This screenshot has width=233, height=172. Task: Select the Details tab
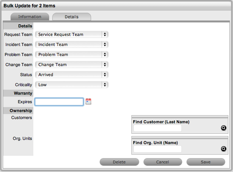tap(72, 17)
